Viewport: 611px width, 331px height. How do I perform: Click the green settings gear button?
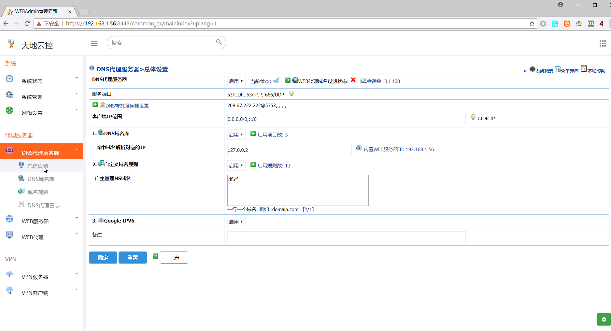(x=604, y=319)
